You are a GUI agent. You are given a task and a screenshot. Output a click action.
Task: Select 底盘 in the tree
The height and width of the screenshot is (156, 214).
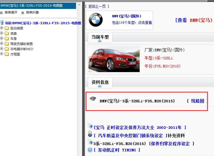tap(14, 33)
